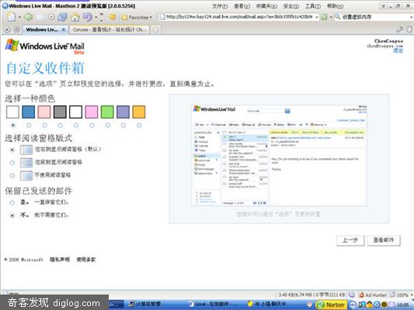Open 查看(V) menu
This screenshot has height=310, width=414.
tap(242, 6)
